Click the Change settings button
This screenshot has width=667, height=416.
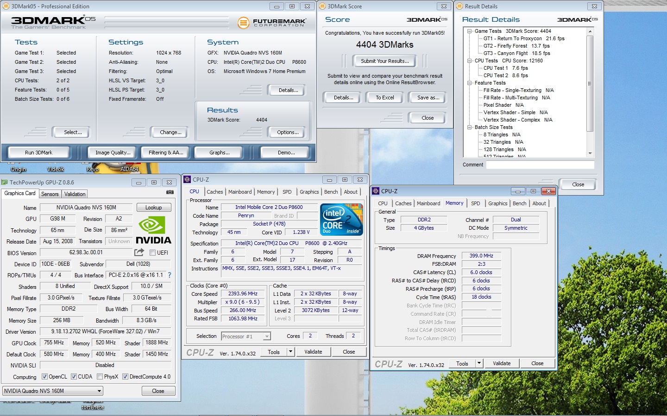pyautogui.click(x=170, y=132)
